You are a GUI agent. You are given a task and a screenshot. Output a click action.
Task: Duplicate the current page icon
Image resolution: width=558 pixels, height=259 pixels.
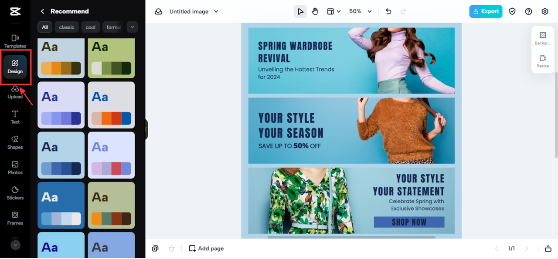[x=155, y=249]
